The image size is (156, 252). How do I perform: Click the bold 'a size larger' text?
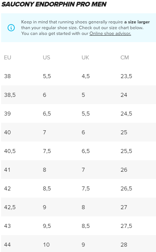pyautogui.click(x=137, y=22)
